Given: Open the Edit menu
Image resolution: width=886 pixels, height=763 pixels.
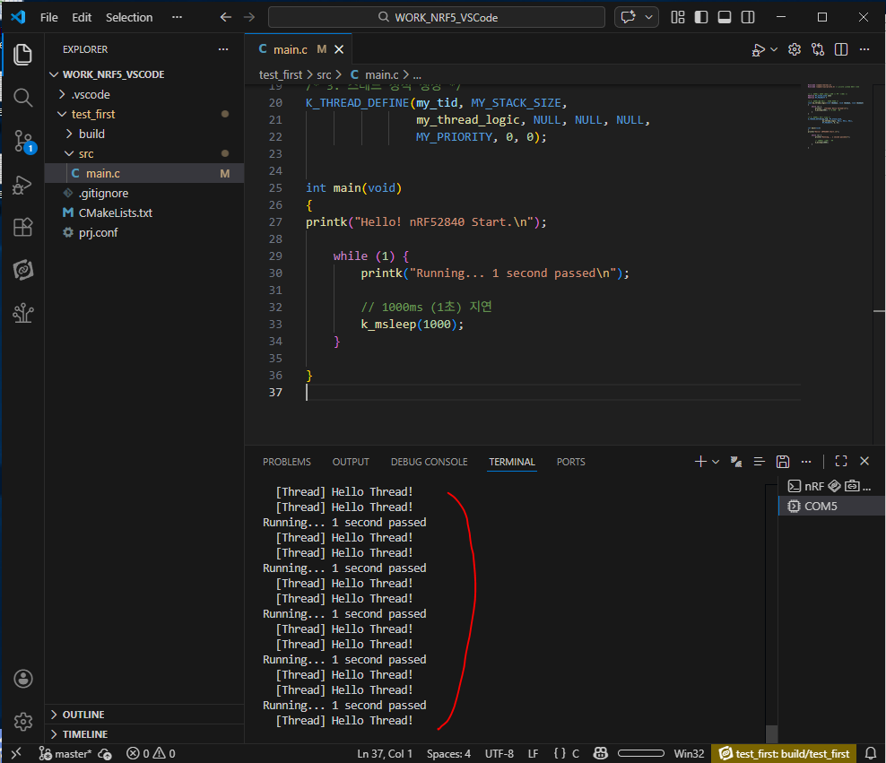Looking at the screenshot, I should click(82, 18).
